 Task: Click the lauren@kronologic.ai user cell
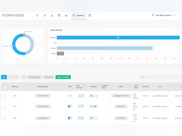[160, 96]
